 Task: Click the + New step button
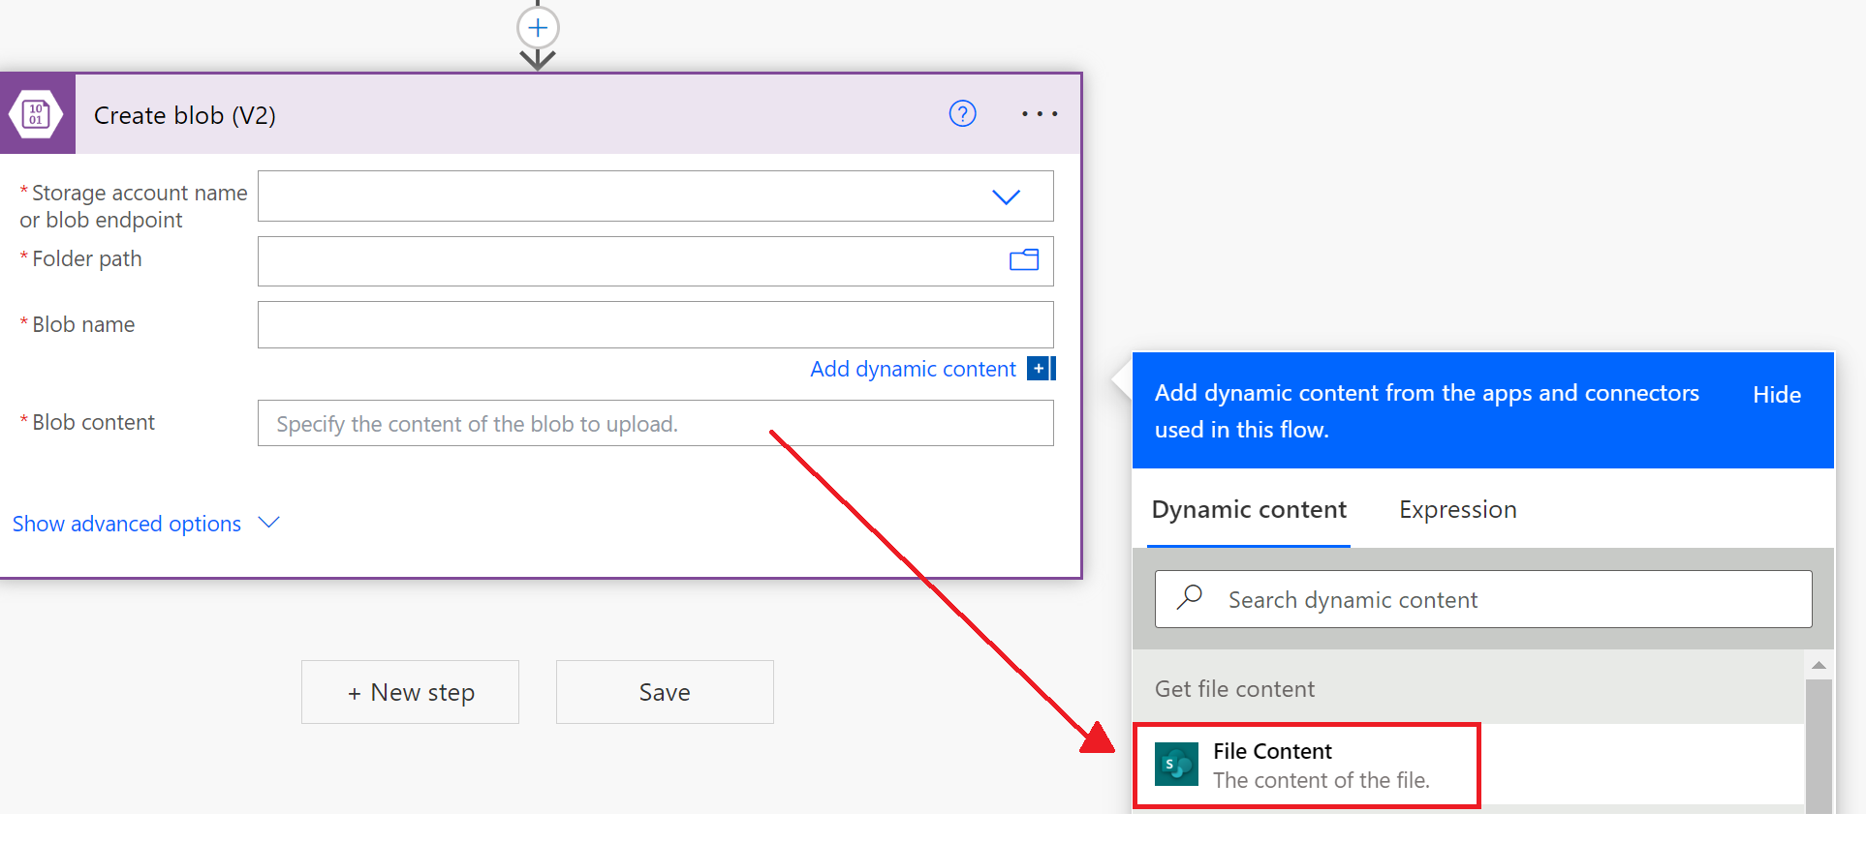pyautogui.click(x=410, y=692)
